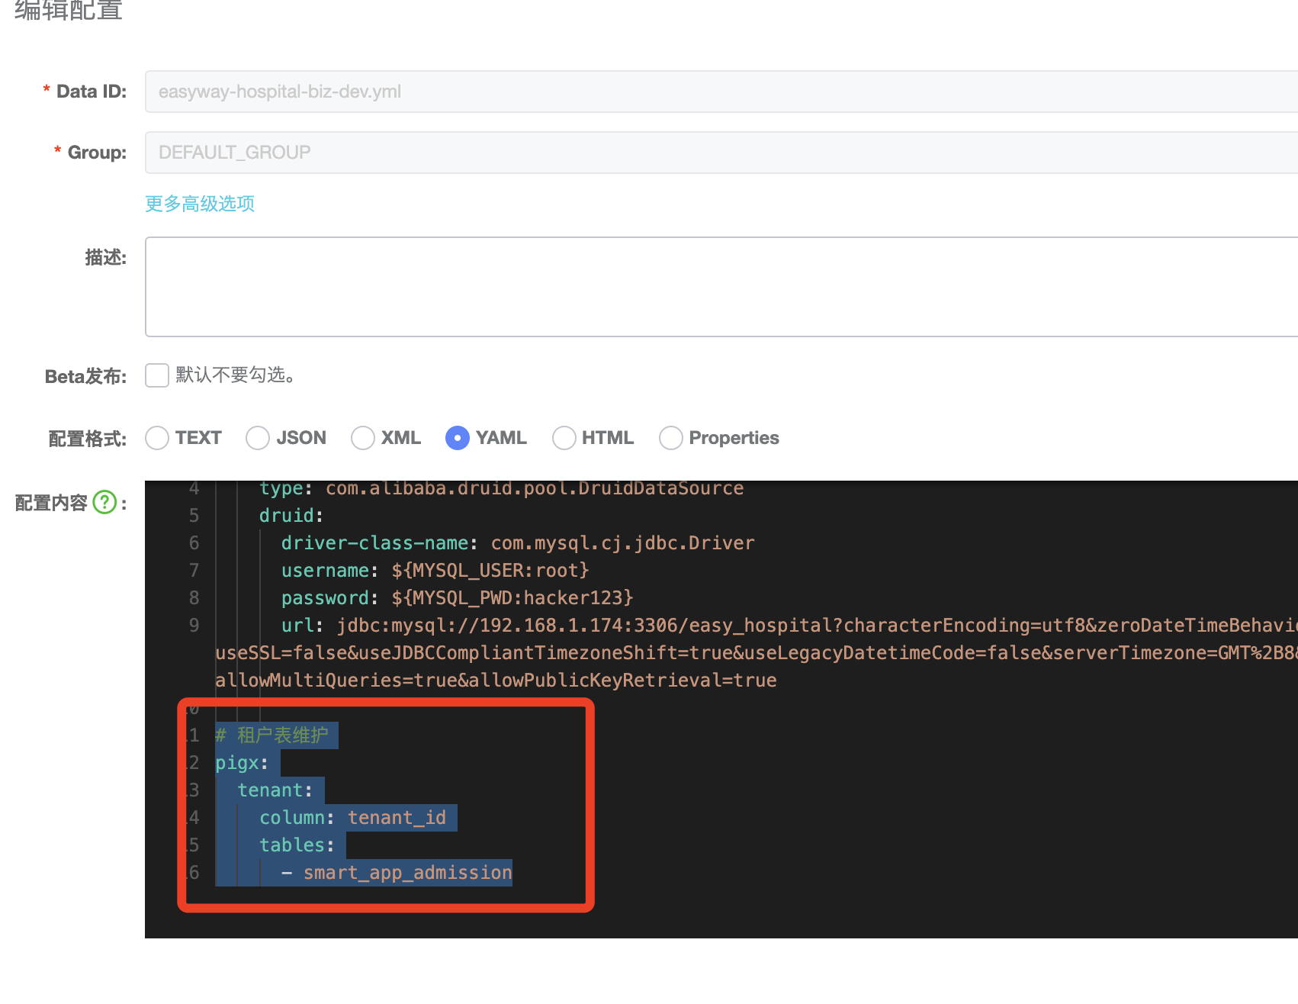Select the HTML format radio button

point(564,438)
